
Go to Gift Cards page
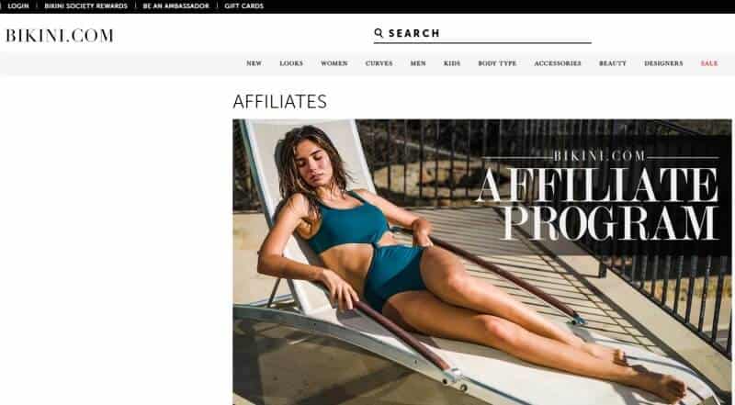point(243,6)
